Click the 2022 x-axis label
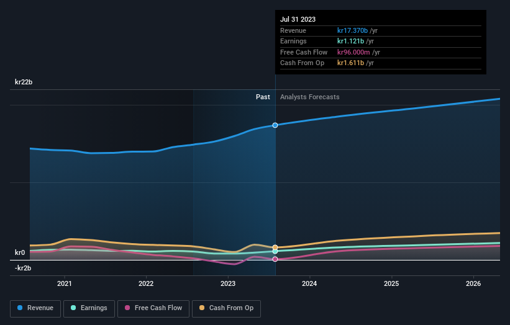The width and height of the screenshot is (510, 325). [146, 283]
